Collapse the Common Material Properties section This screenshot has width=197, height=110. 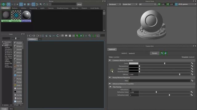point(110,61)
